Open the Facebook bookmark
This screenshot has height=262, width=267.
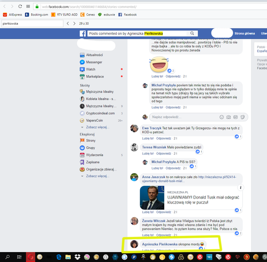(128, 15)
